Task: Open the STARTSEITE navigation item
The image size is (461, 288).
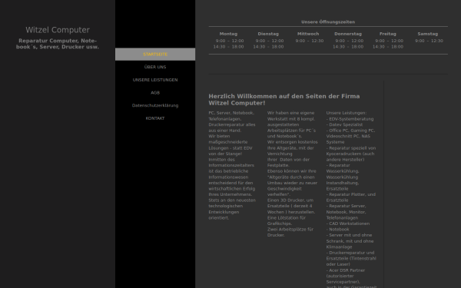Action: click(x=155, y=55)
